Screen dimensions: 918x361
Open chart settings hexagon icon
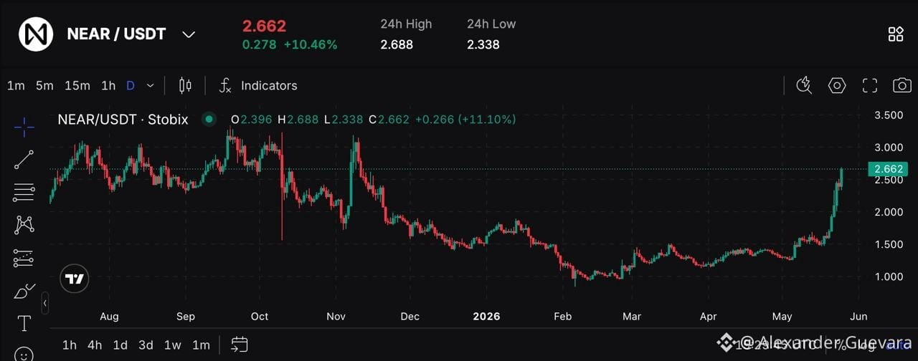pos(837,86)
